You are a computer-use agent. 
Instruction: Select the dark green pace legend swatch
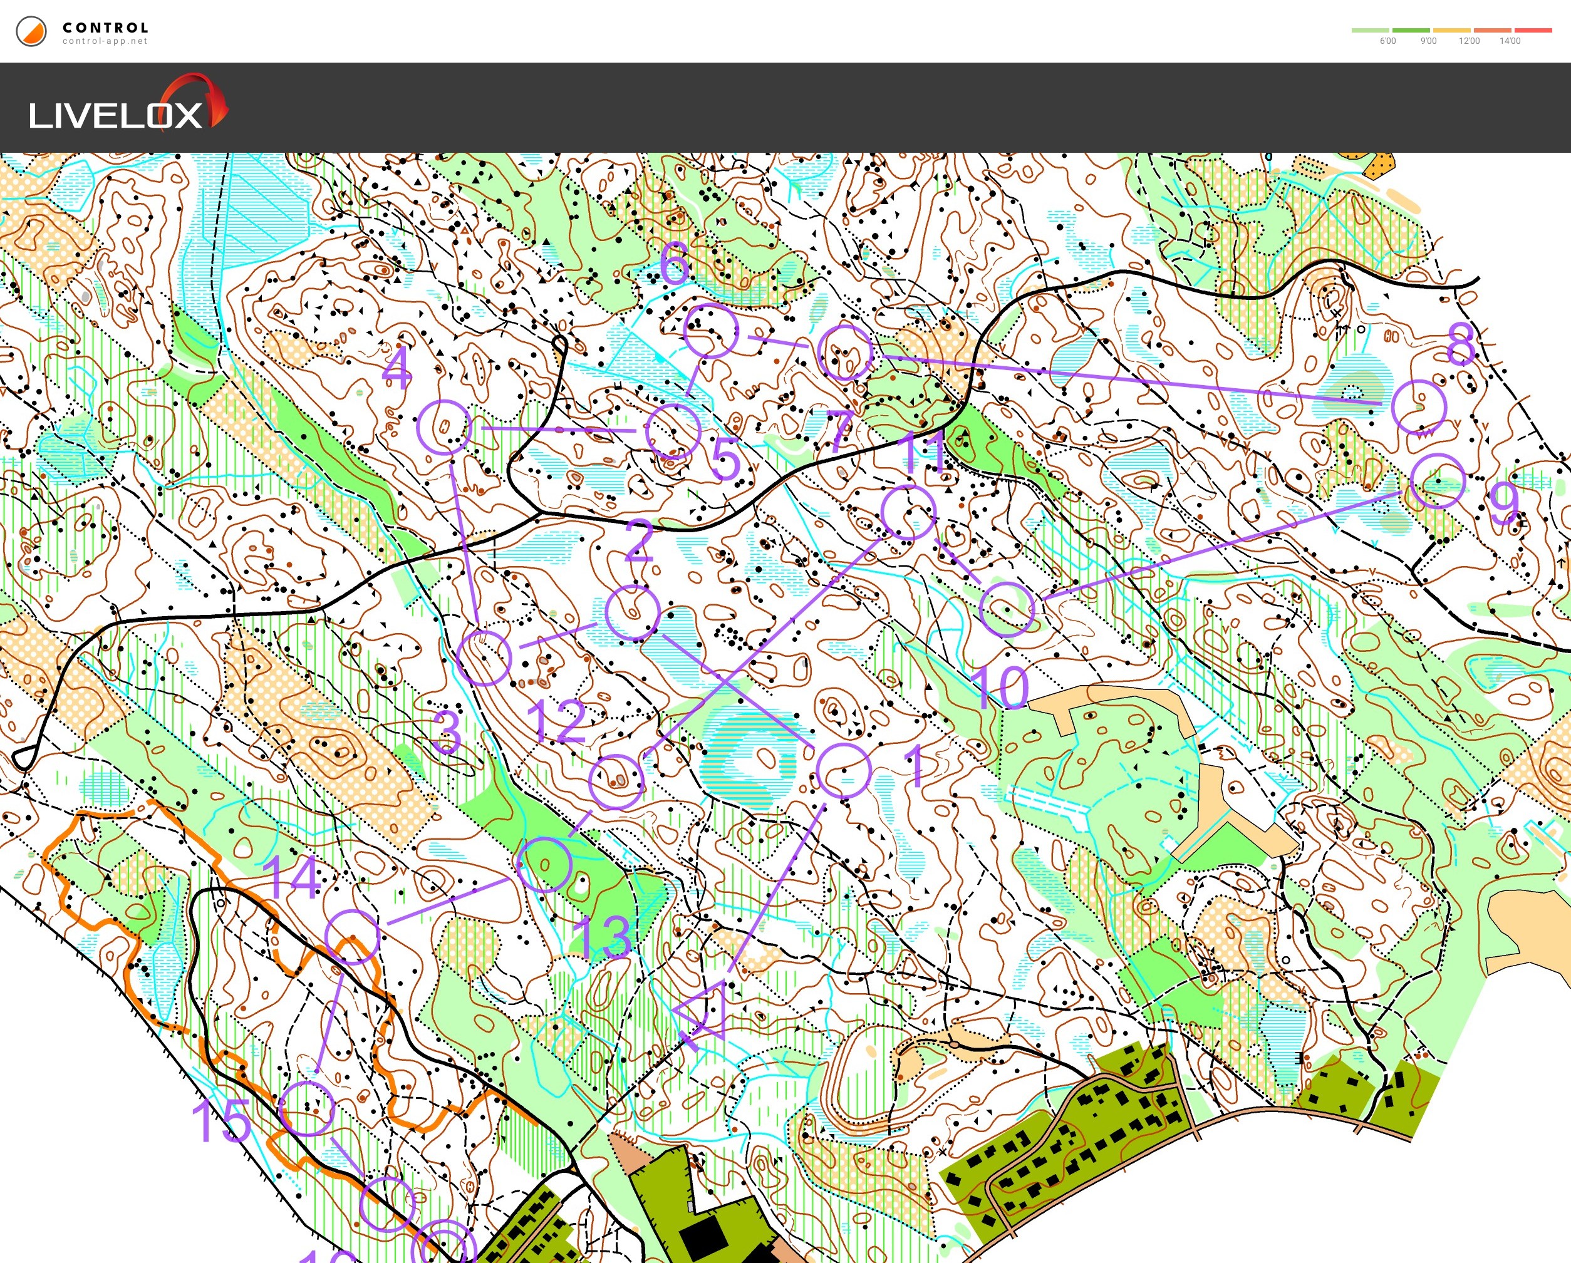pyautogui.click(x=1411, y=31)
